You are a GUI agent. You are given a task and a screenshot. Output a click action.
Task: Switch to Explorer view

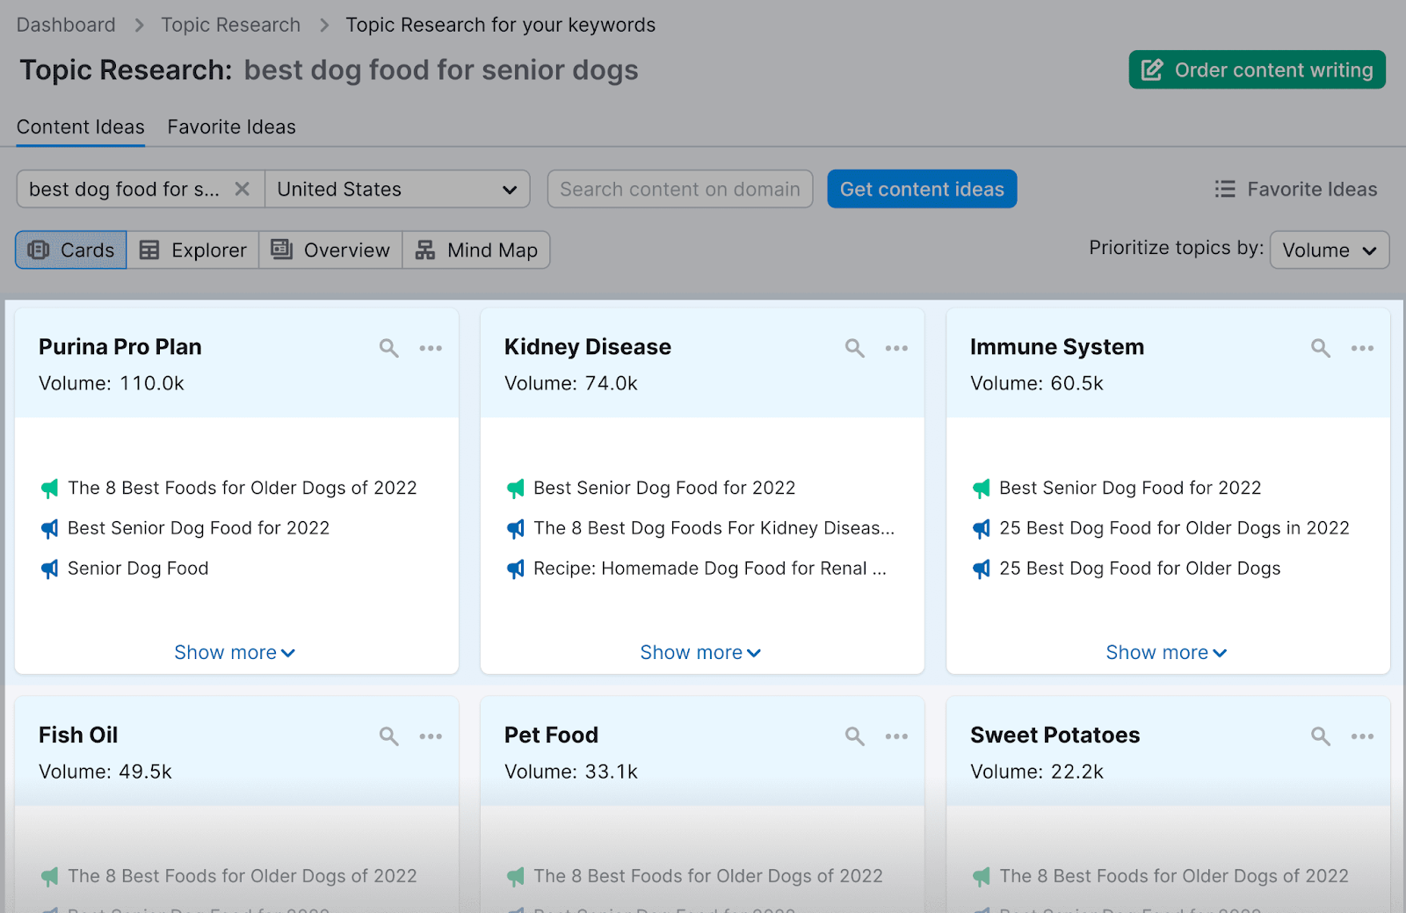[x=193, y=250]
